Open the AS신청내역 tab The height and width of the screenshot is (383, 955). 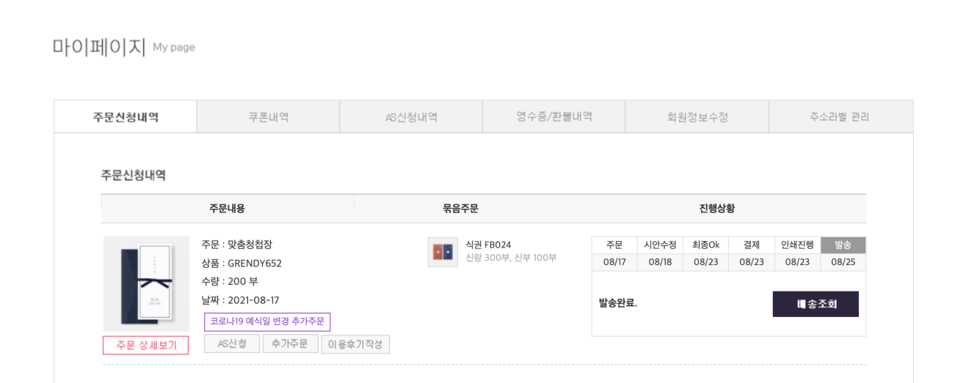tap(411, 117)
